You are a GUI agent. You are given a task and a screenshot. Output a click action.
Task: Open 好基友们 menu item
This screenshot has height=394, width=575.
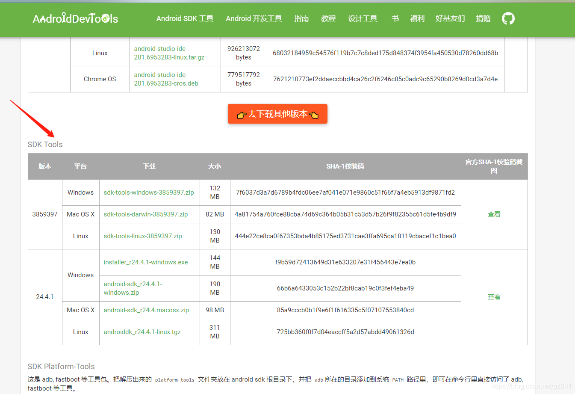(450, 18)
